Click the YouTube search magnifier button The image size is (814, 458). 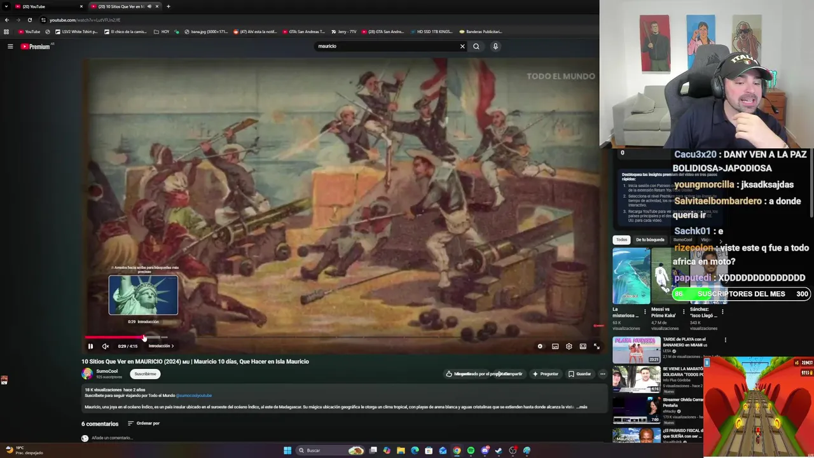coord(476,46)
